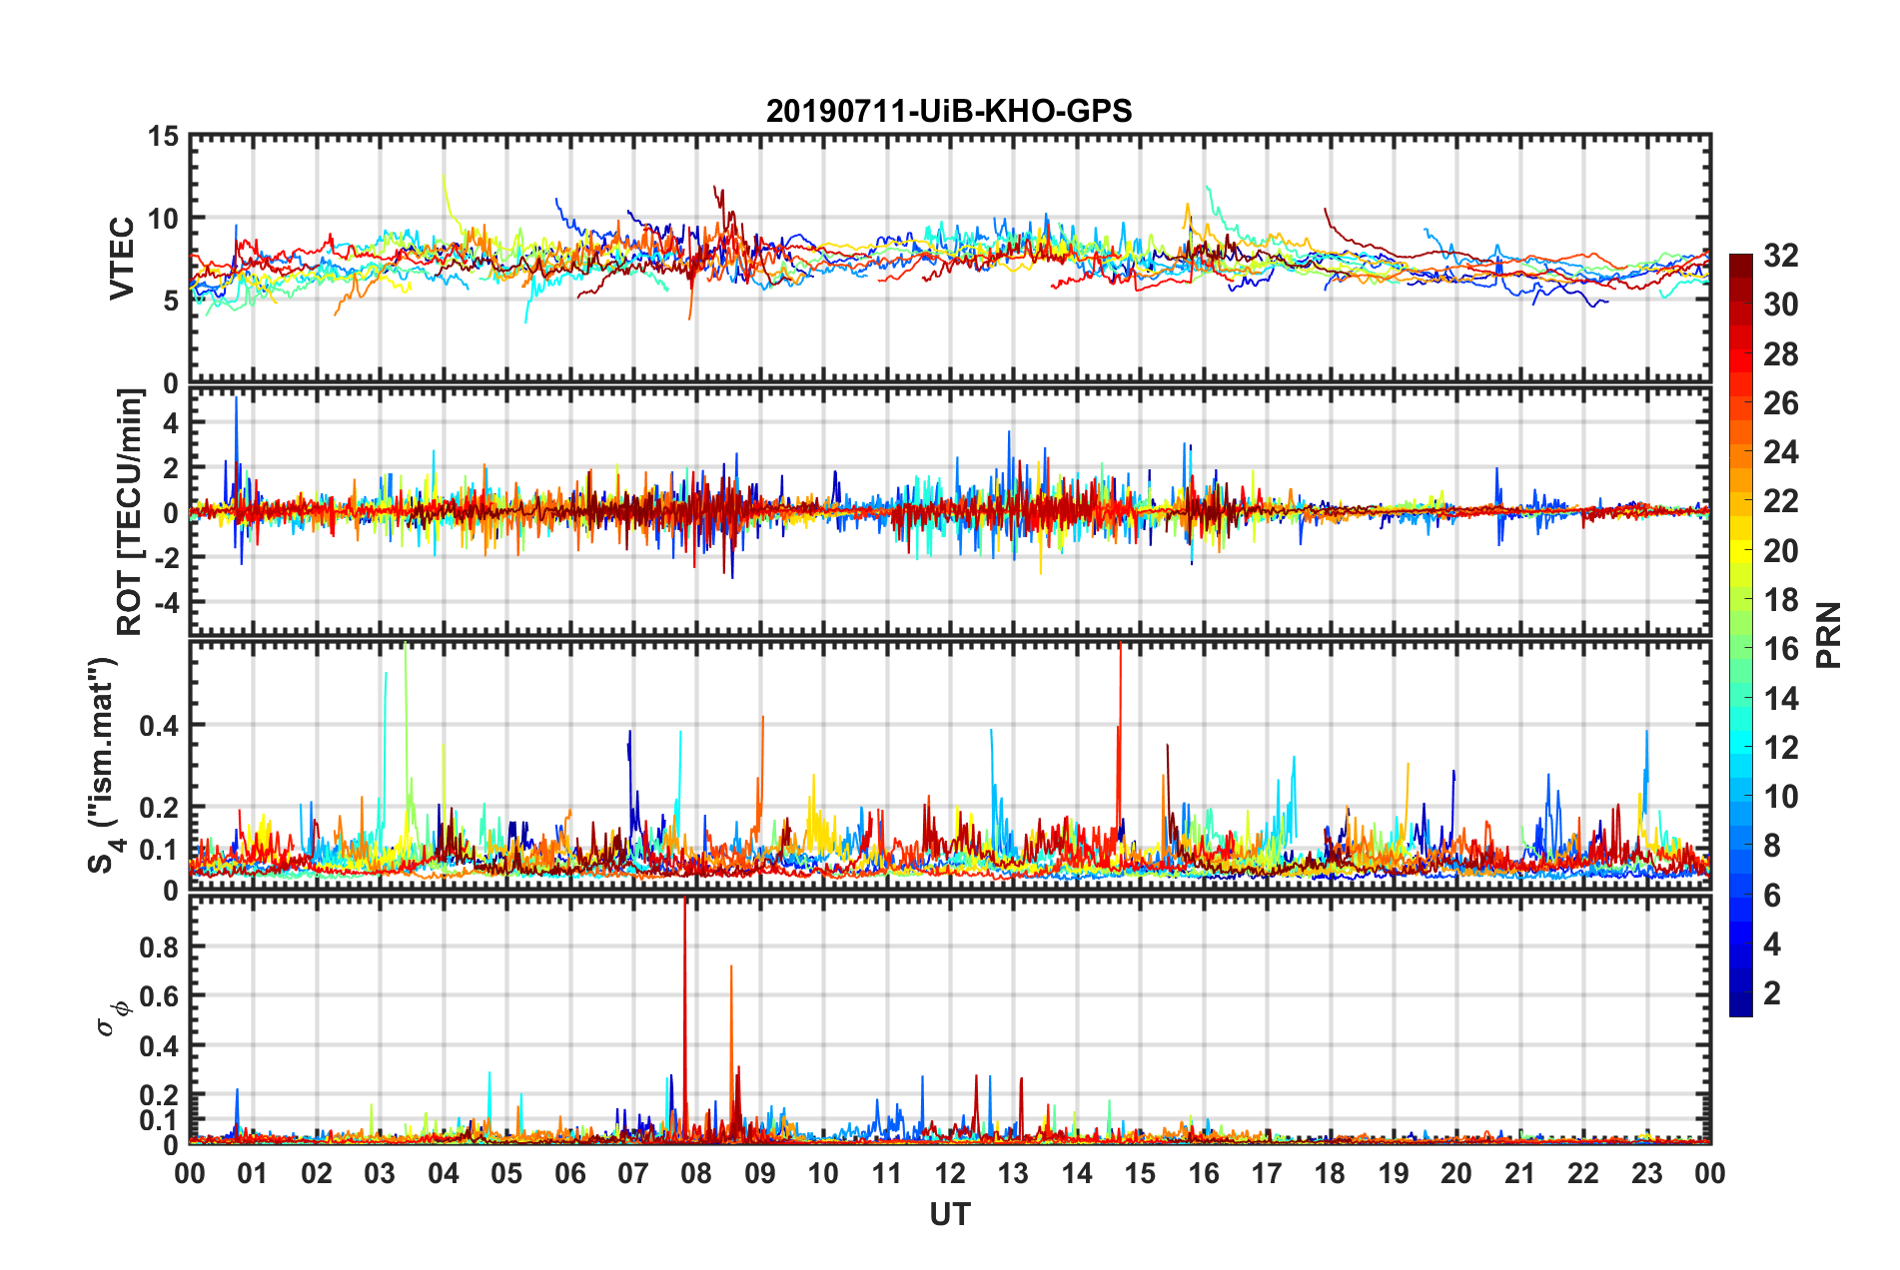Click colorbar tick label 4
The image size is (1900, 1270).
coord(1772,945)
